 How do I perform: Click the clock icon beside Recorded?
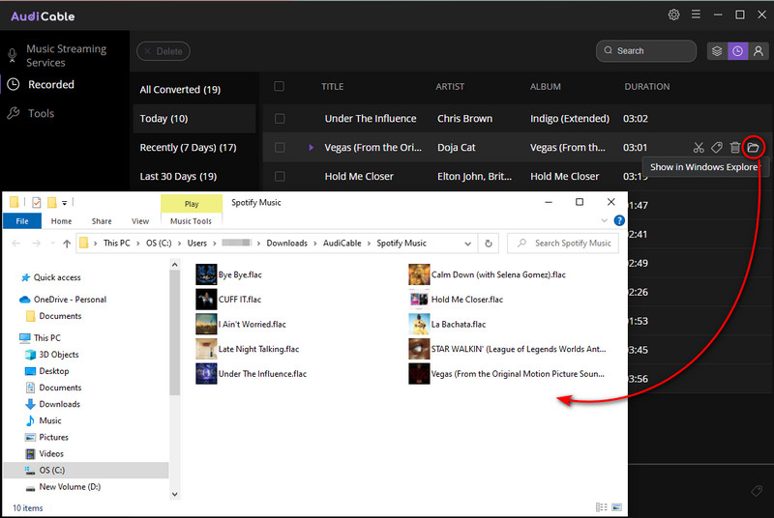14,84
